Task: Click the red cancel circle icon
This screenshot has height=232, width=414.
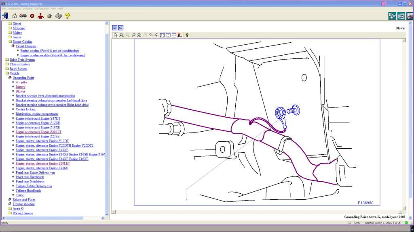Action: pyautogui.click(x=32, y=16)
